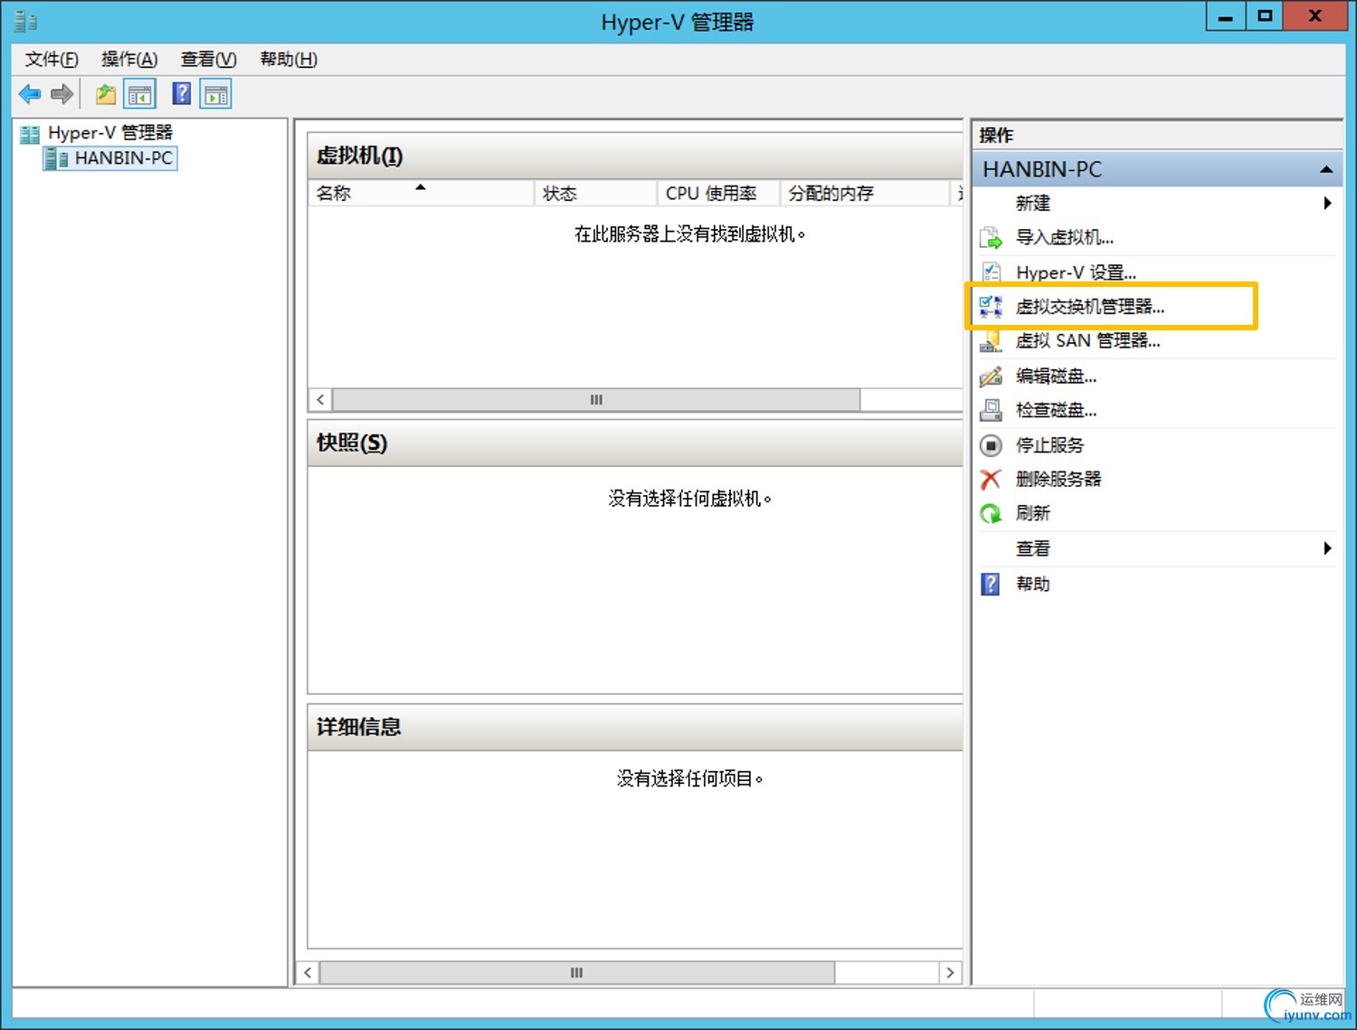This screenshot has height=1030, width=1357.
Task: Click 查看 action text in actions pane
Action: coord(1033,548)
